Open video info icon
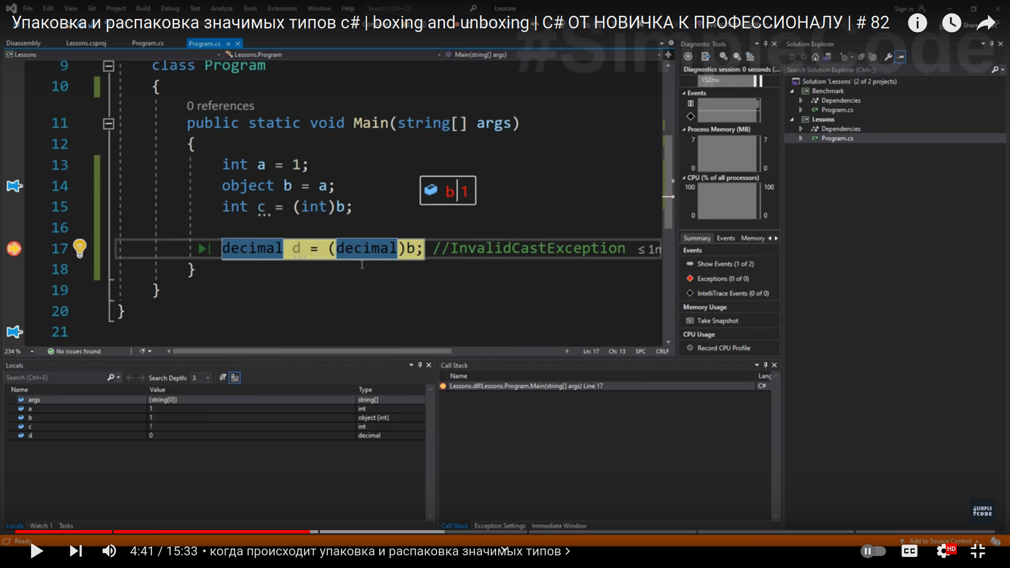 tap(917, 23)
